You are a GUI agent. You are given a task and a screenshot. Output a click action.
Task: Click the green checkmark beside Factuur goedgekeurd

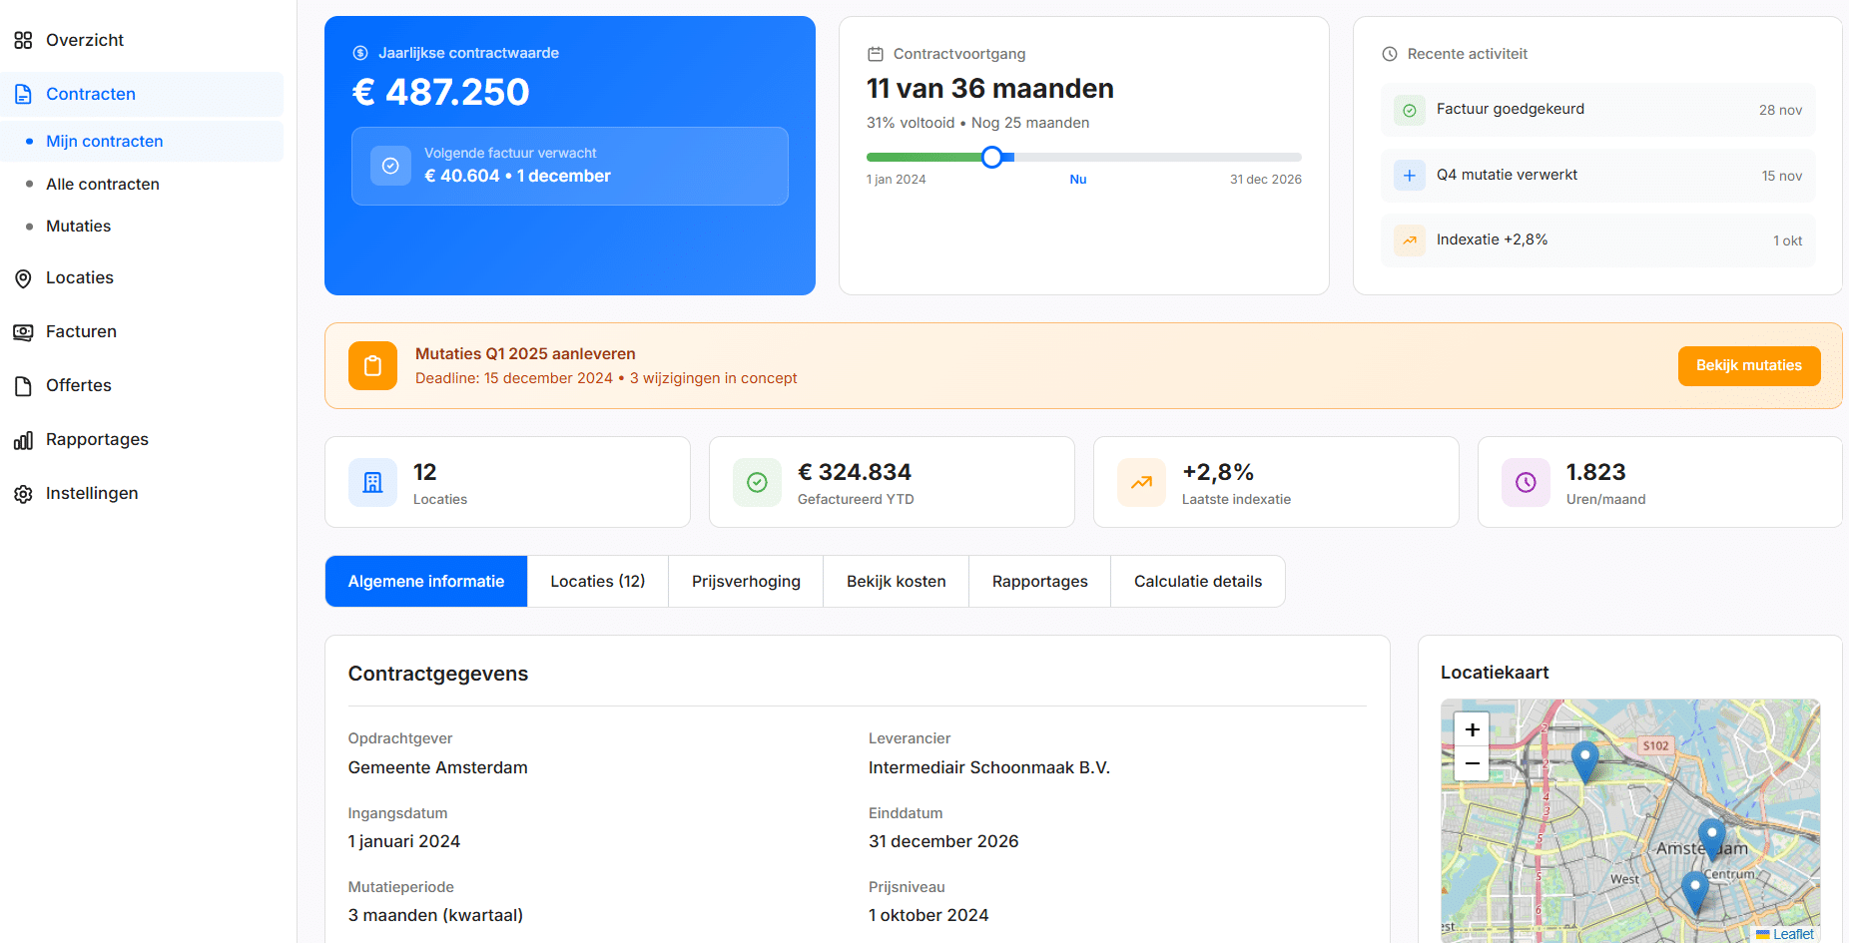pos(1409,110)
